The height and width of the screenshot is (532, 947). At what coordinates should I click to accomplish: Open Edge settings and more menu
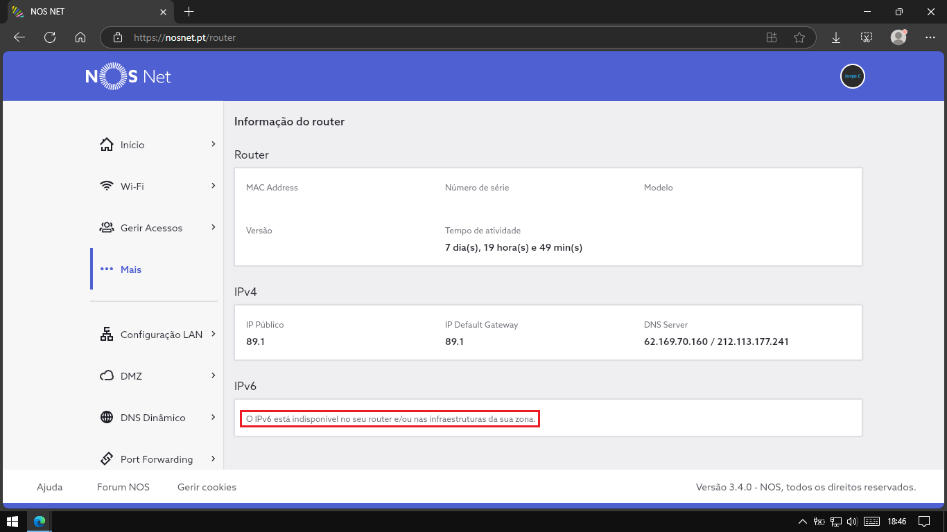tap(930, 37)
